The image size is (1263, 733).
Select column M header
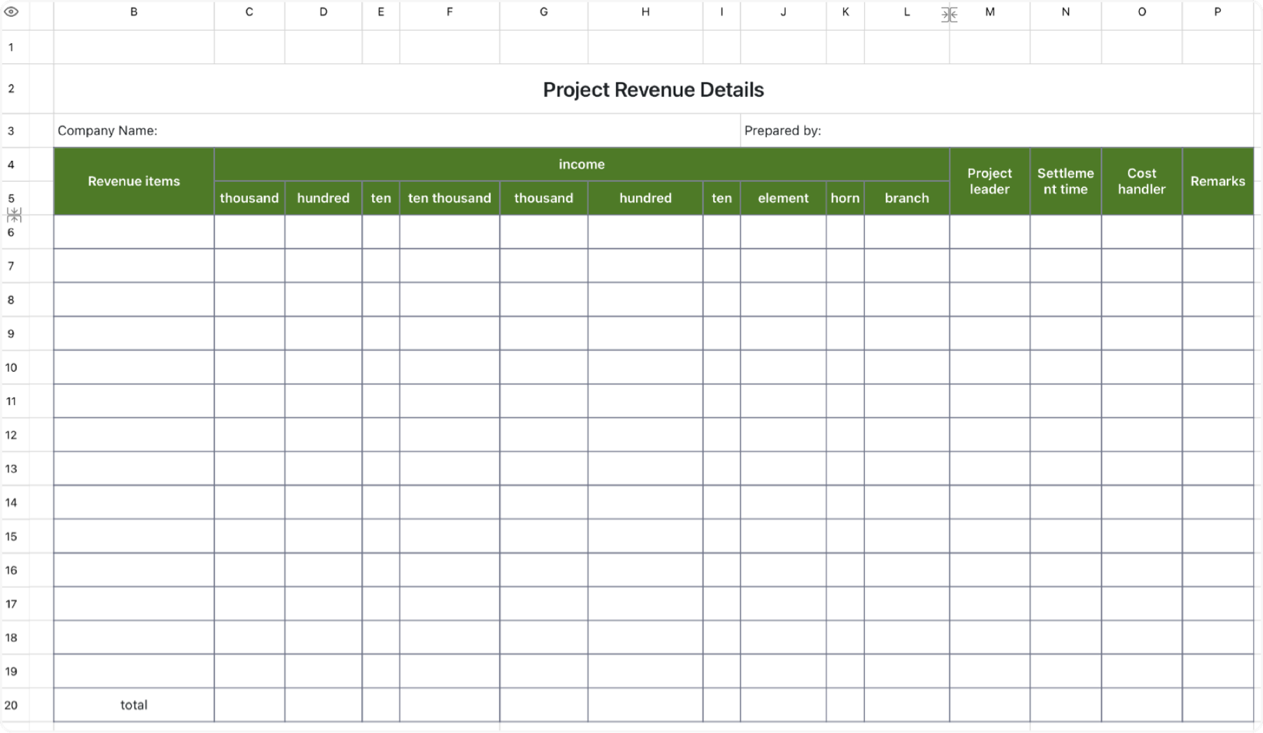click(x=990, y=12)
